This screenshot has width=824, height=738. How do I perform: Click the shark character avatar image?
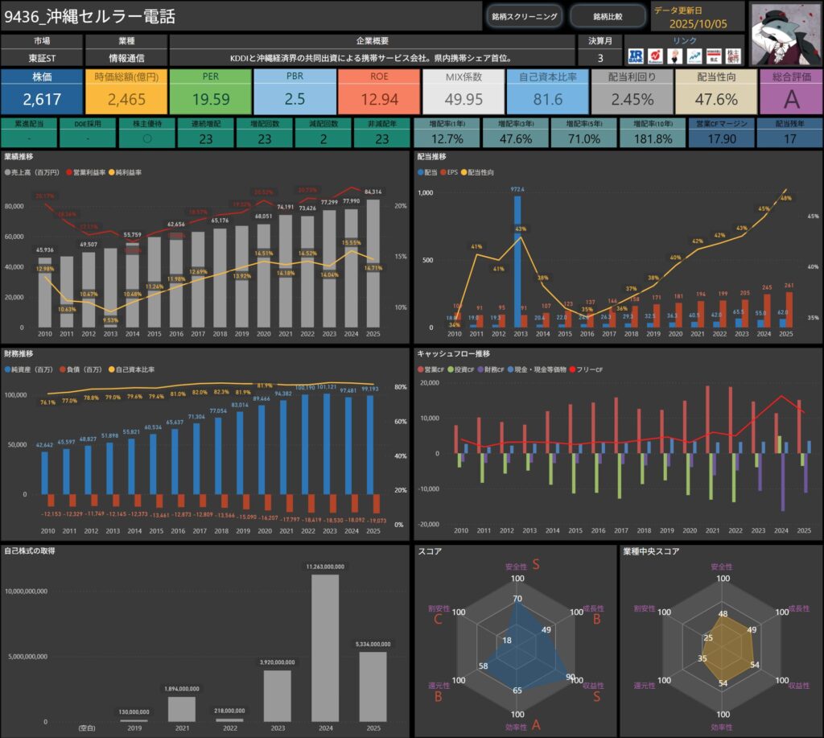(x=785, y=32)
